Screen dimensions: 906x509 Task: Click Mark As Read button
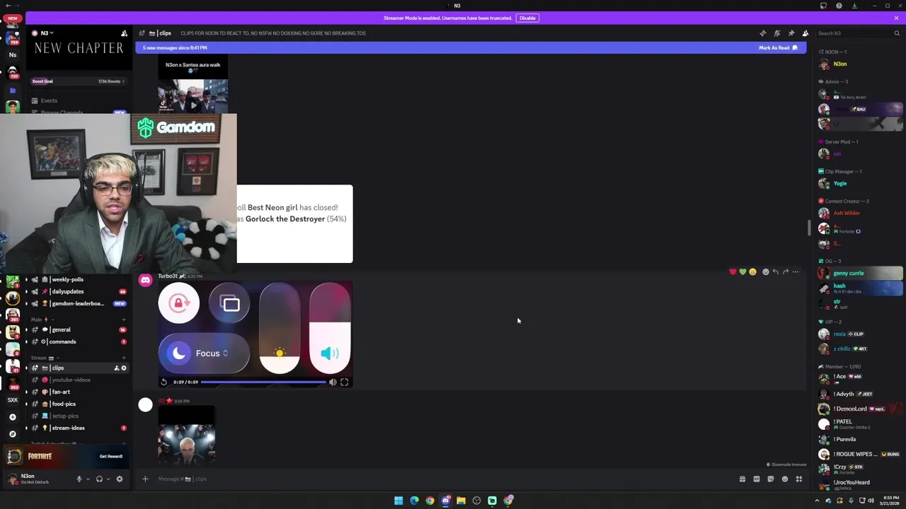(x=778, y=47)
